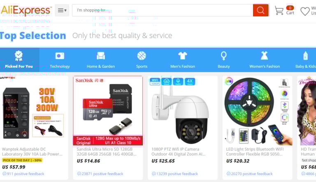Select the Sports basketball icon
The height and width of the screenshot is (182, 316).
[142, 56]
